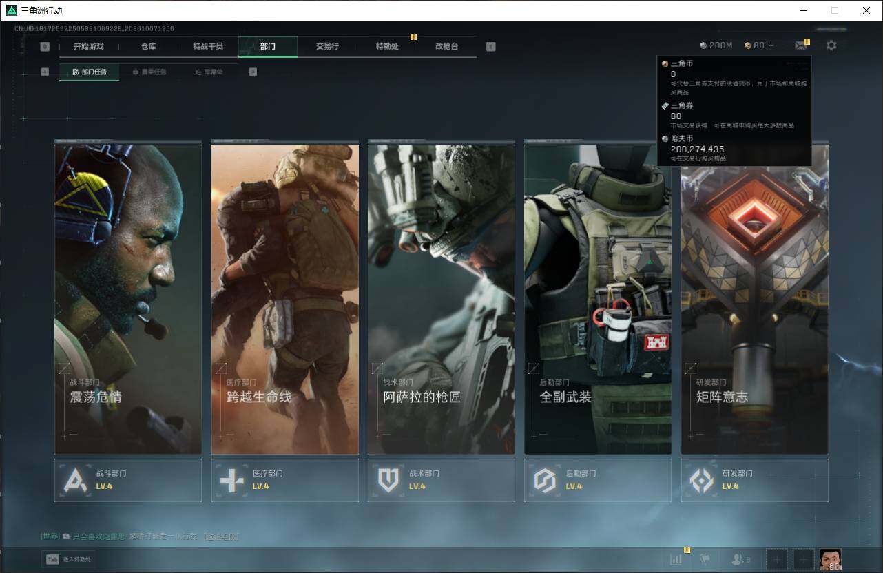Switch to the 交易行 tab

tap(327, 46)
